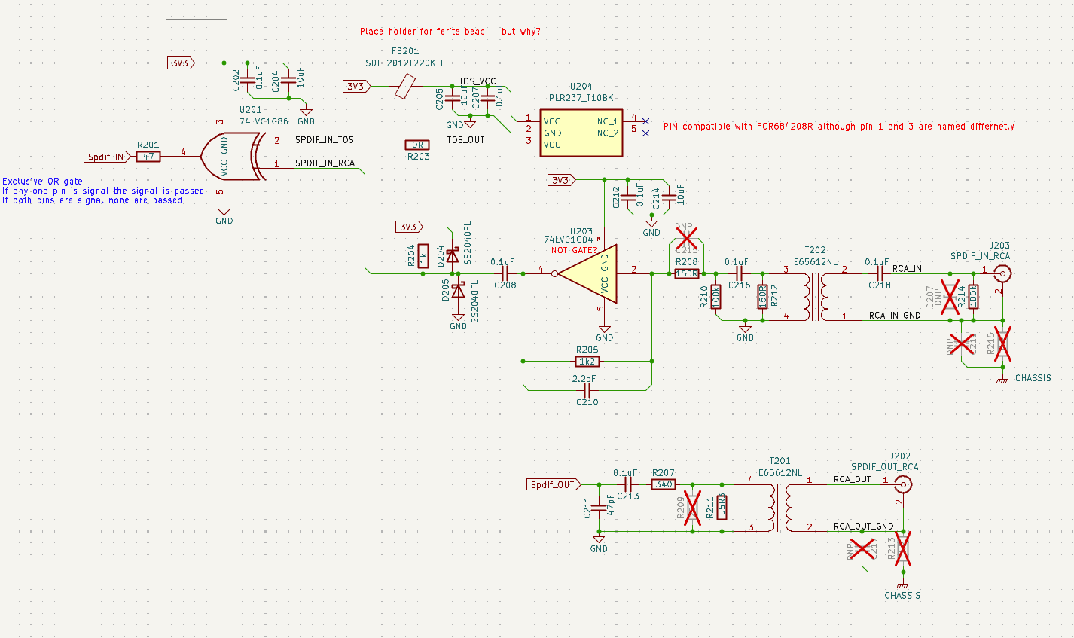Select the R208 150R resistor
The image size is (1074, 638).
click(x=687, y=274)
